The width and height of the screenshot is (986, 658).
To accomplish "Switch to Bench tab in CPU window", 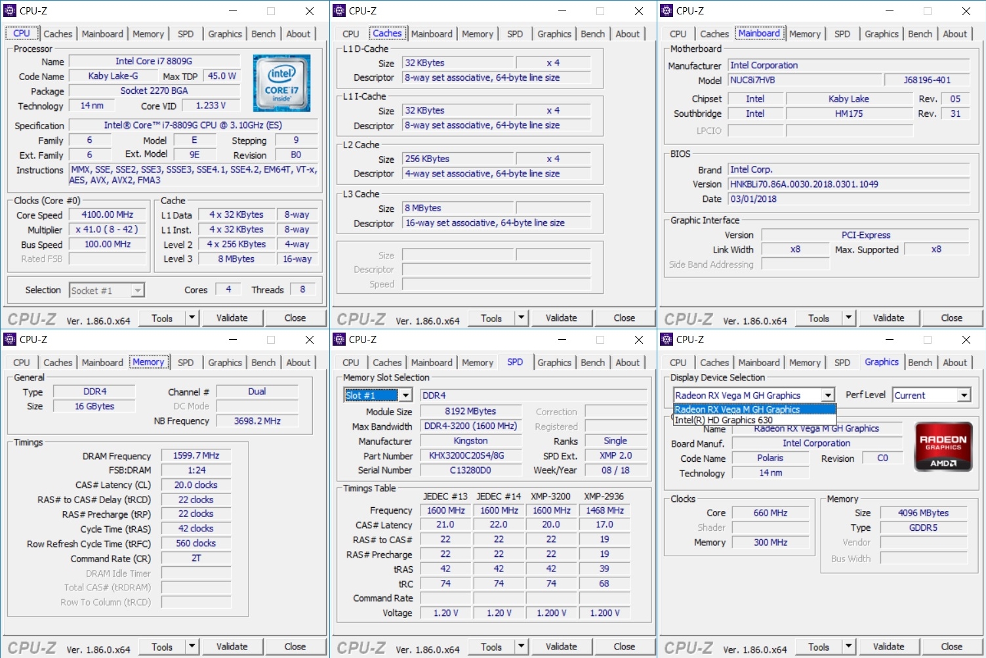I will (x=264, y=34).
